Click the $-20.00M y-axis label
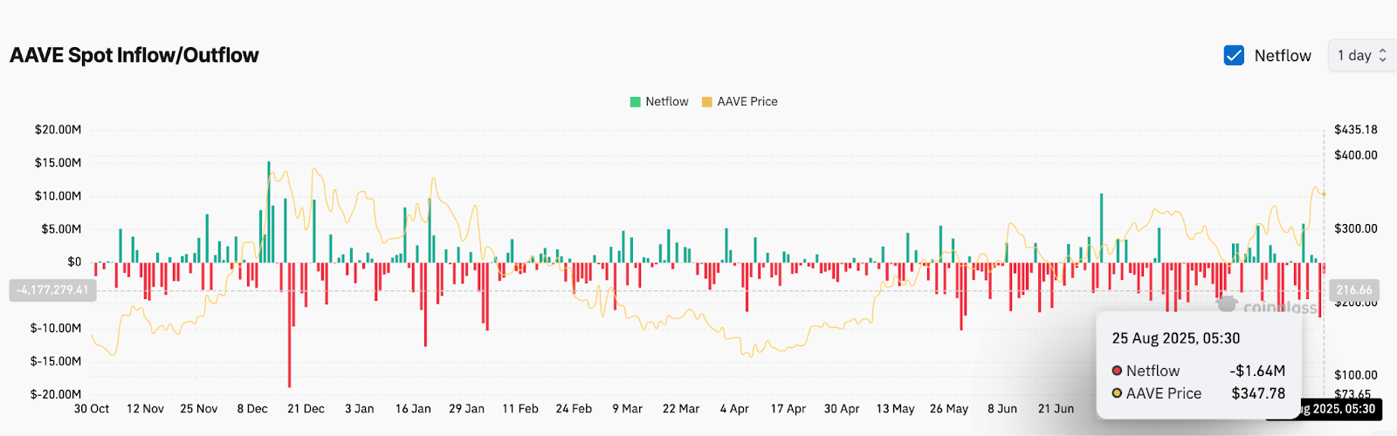Image resolution: width=1397 pixels, height=436 pixels. 55,395
